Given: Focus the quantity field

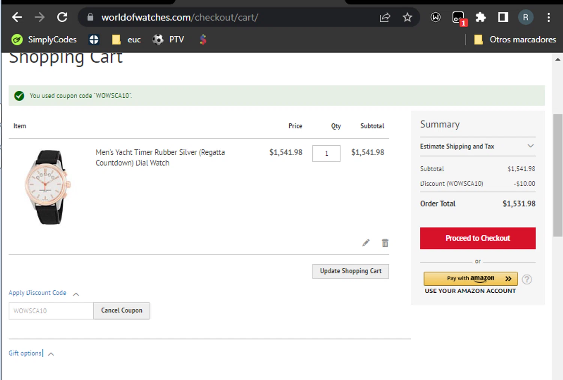Looking at the screenshot, I should pyautogui.click(x=327, y=153).
